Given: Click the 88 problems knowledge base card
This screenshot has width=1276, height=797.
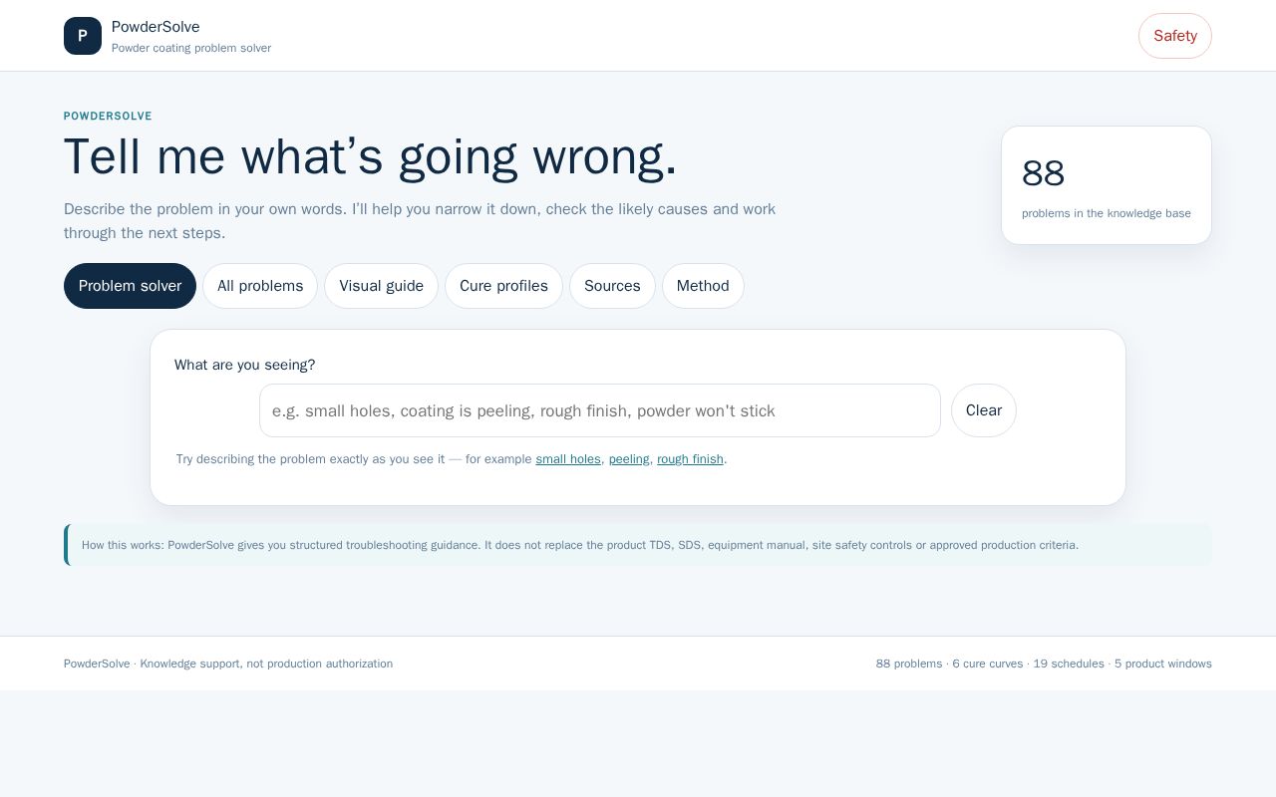Looking at the screenshot, I should [x=1107, y=185].
